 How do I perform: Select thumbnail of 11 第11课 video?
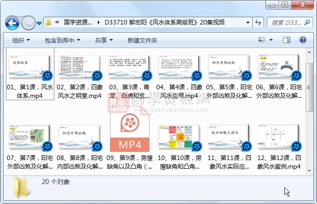[229, 137]
